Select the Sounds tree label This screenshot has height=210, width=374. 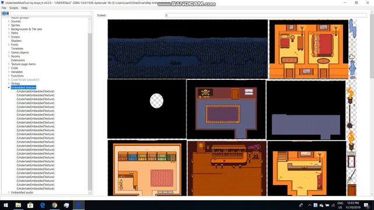tap(16, 22)
